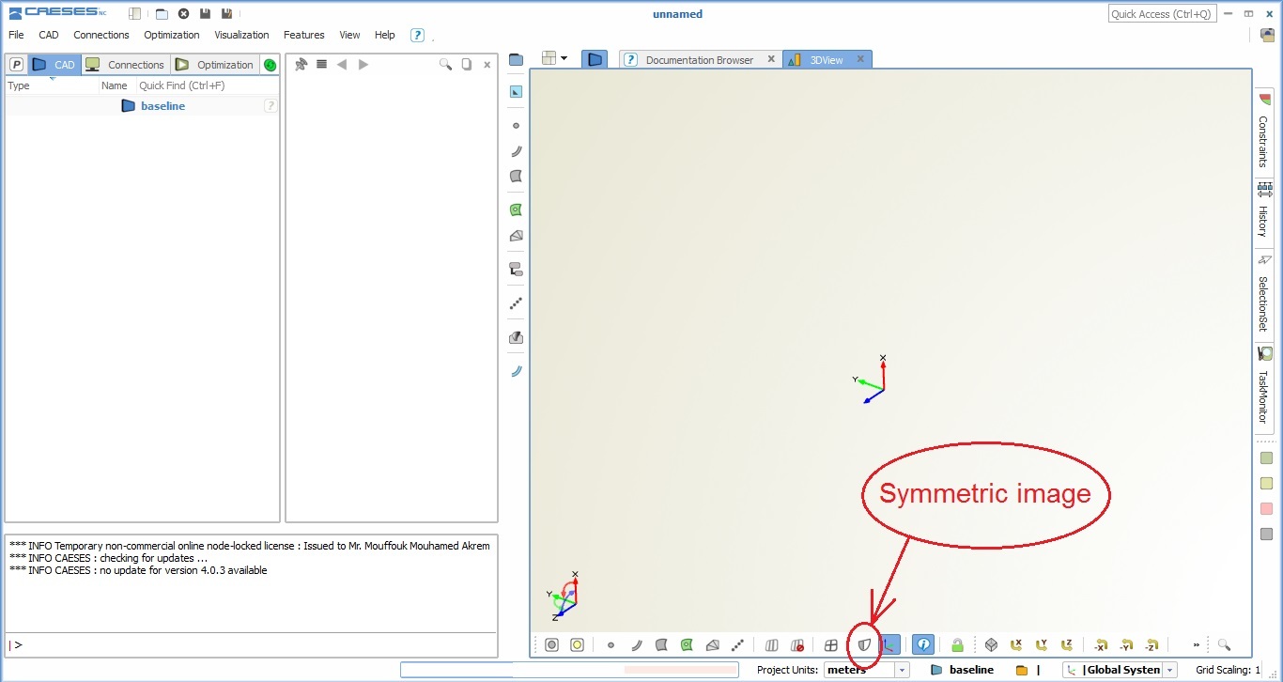Click the point filter icon in bottom toolbar
1283x682 pixels.
point(611,645)
